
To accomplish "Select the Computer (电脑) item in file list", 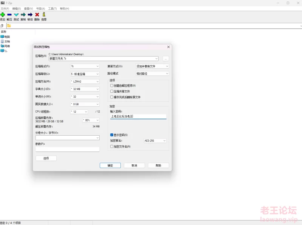I will coord(5,37).
